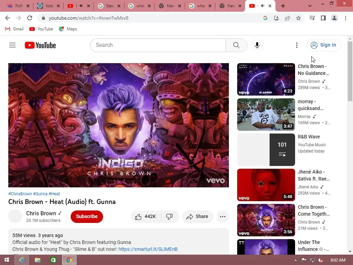The height and width of the screenshot is (265, 353).
Task: Open Chrome profile avatar
Action: click(x=334, y=18)
